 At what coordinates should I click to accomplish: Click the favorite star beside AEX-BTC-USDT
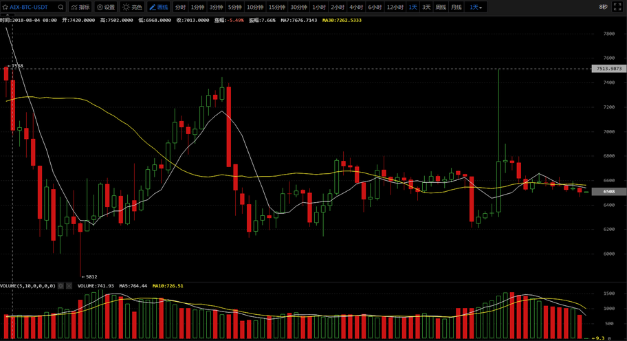tap(5, 7)
